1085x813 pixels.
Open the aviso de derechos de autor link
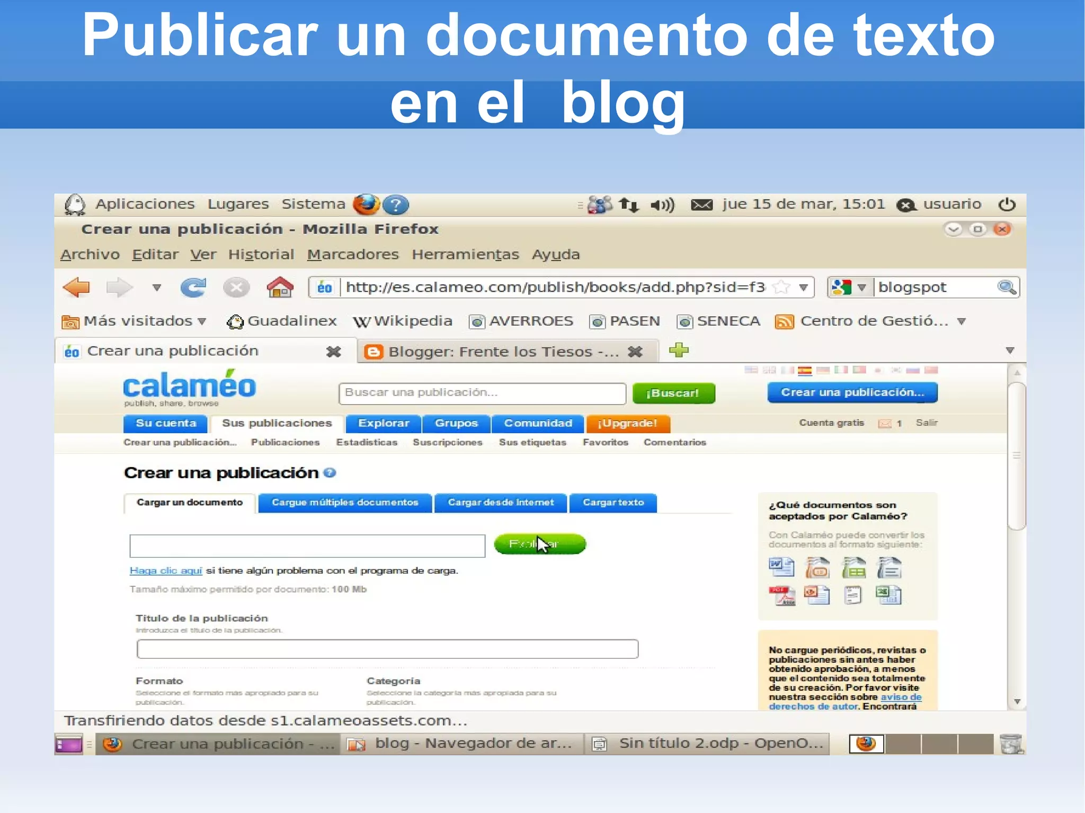point(846,702)
